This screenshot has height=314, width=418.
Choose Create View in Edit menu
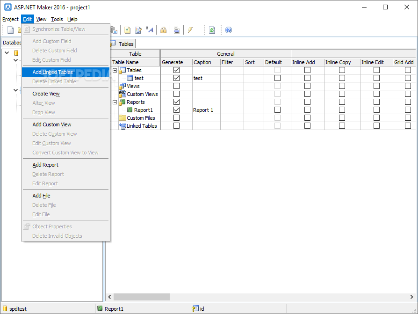click(66, 94)
